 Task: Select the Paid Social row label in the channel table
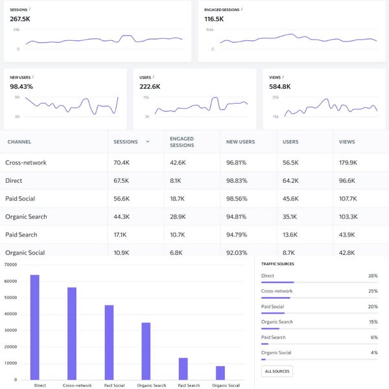click(x=20, y=198)
